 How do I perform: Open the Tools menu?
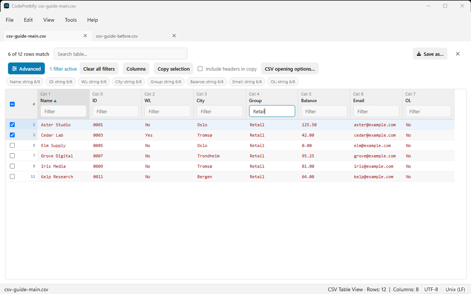71,20
